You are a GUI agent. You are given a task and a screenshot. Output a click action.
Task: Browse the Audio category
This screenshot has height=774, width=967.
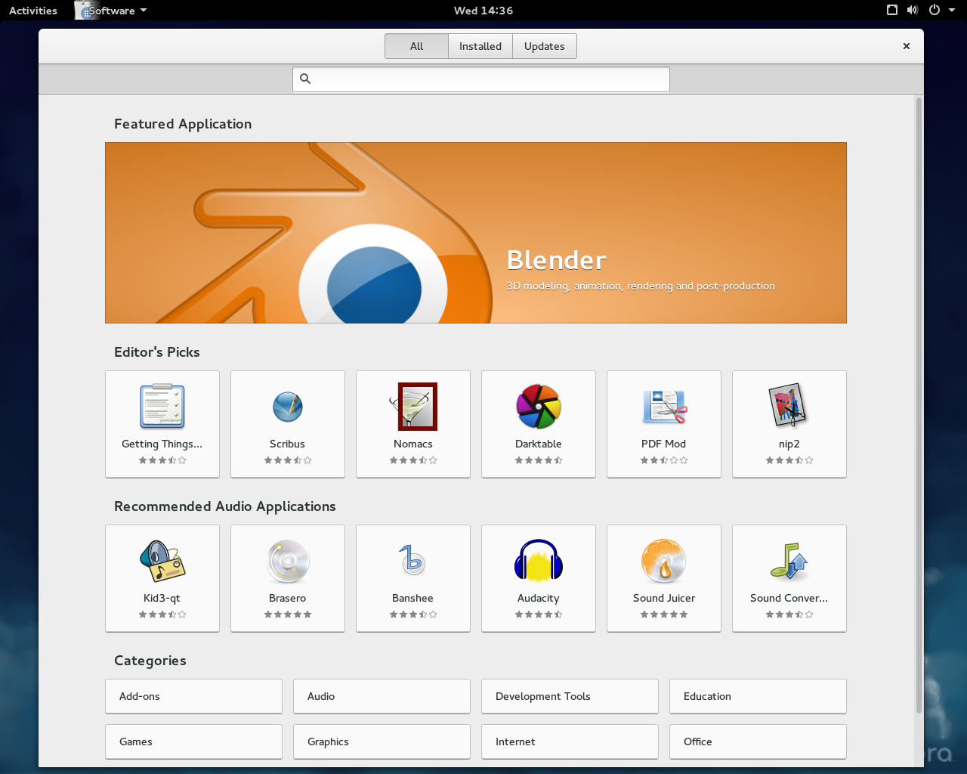[382, 696]
